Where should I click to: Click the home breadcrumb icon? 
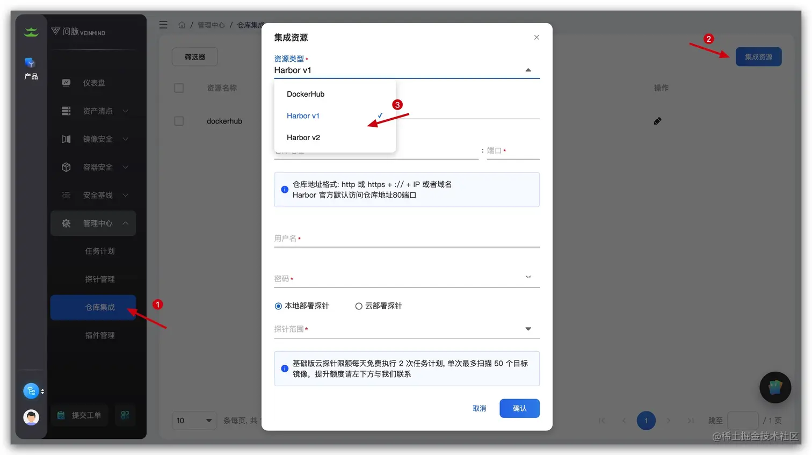(182, 25)
